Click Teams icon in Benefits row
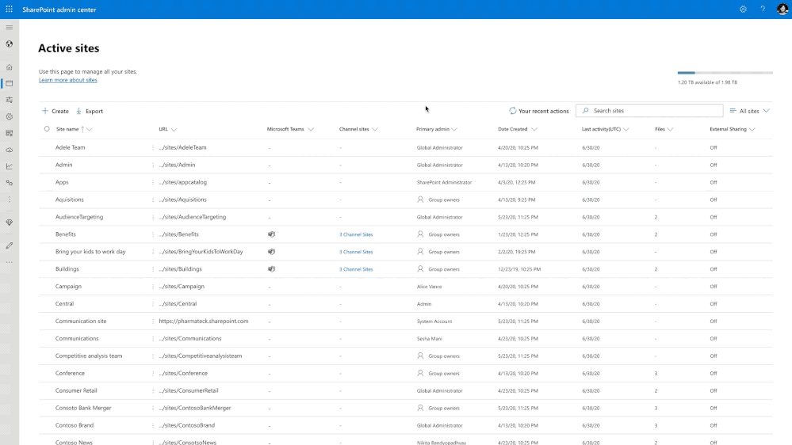The image size is (792, 445). [x=271, y=234]
